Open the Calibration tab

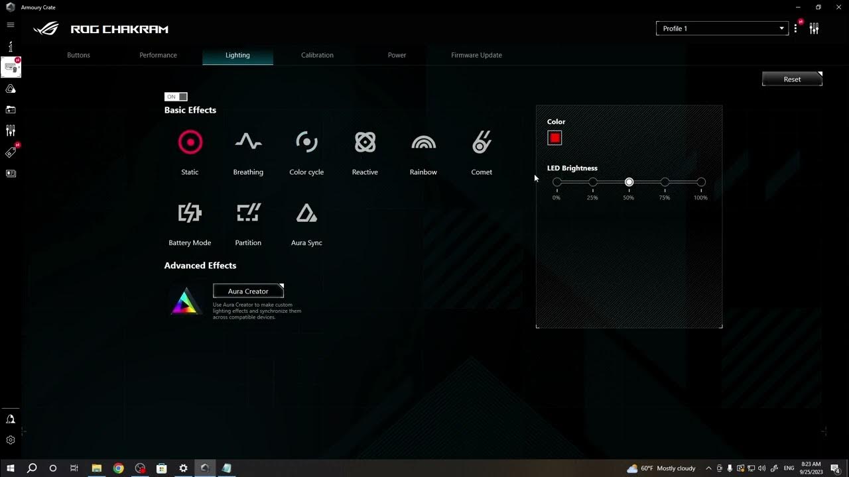pos(317,55)
